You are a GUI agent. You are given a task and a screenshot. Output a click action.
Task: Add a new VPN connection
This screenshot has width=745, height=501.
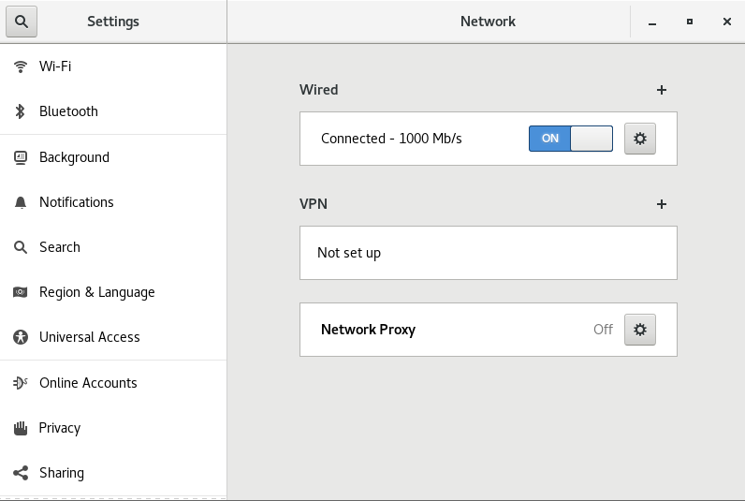point(662,204)
